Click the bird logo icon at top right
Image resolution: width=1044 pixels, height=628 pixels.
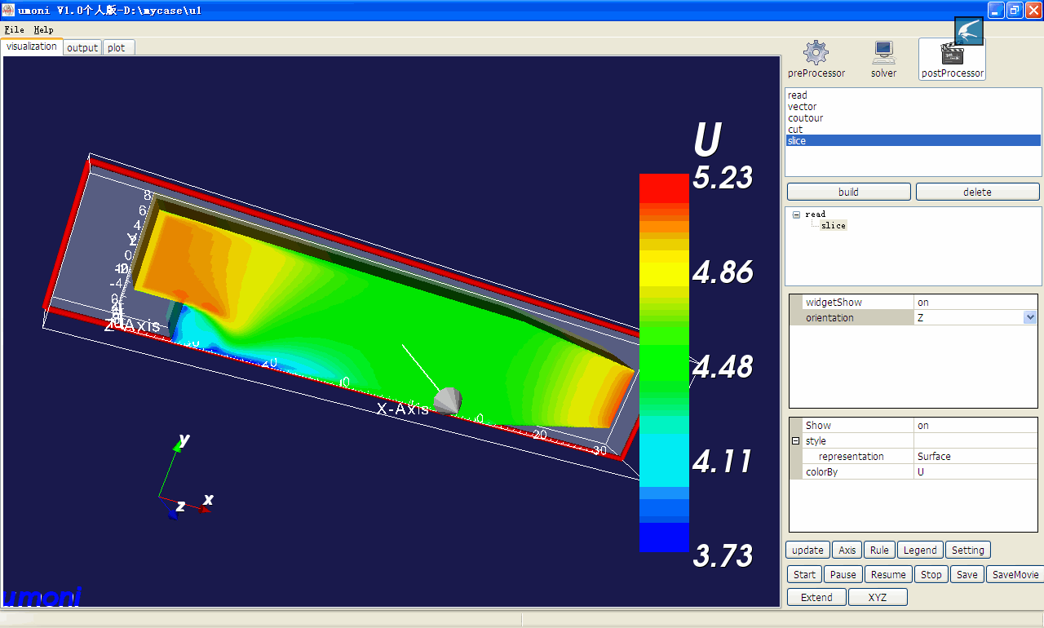[969, 31]
